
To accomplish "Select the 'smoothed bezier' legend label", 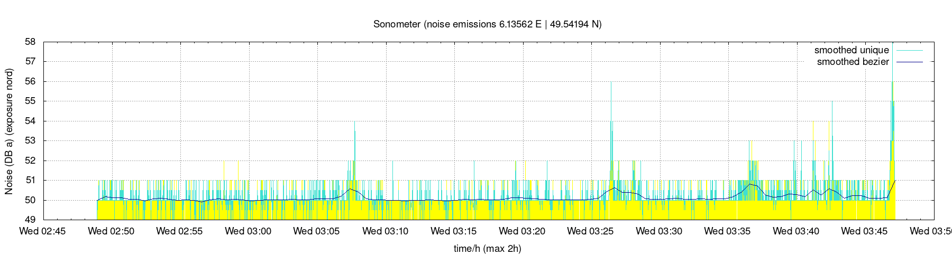I will (x=853, y=62).
